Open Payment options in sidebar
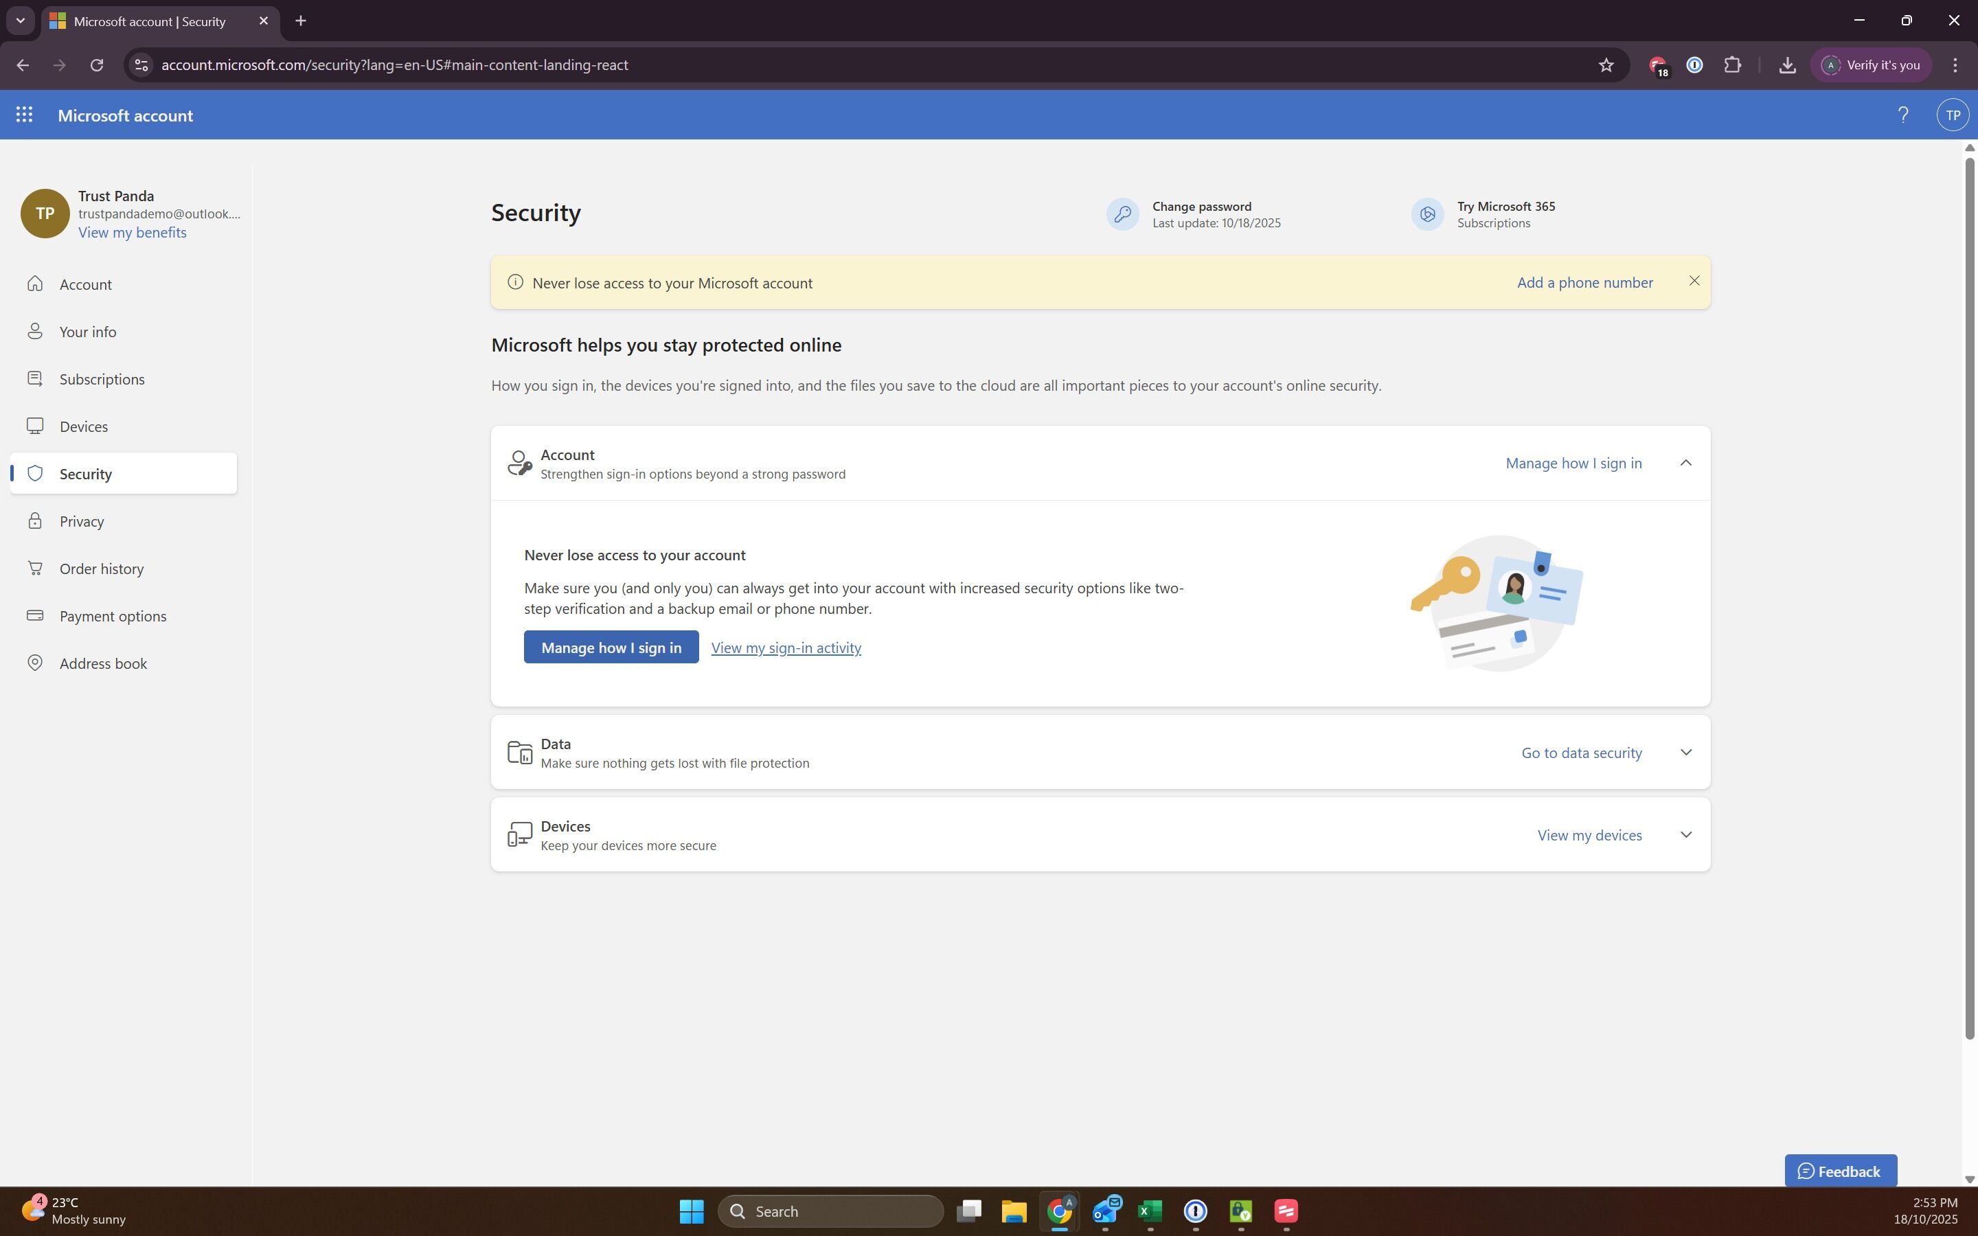The width and height of the screenshot is (1978, 1236). click(x=113, y=617)
